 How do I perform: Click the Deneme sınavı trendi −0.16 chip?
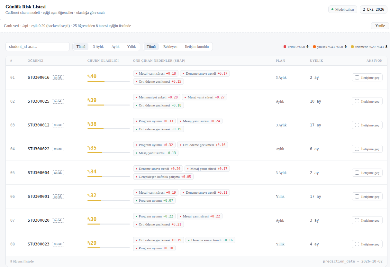click(210, 240)
